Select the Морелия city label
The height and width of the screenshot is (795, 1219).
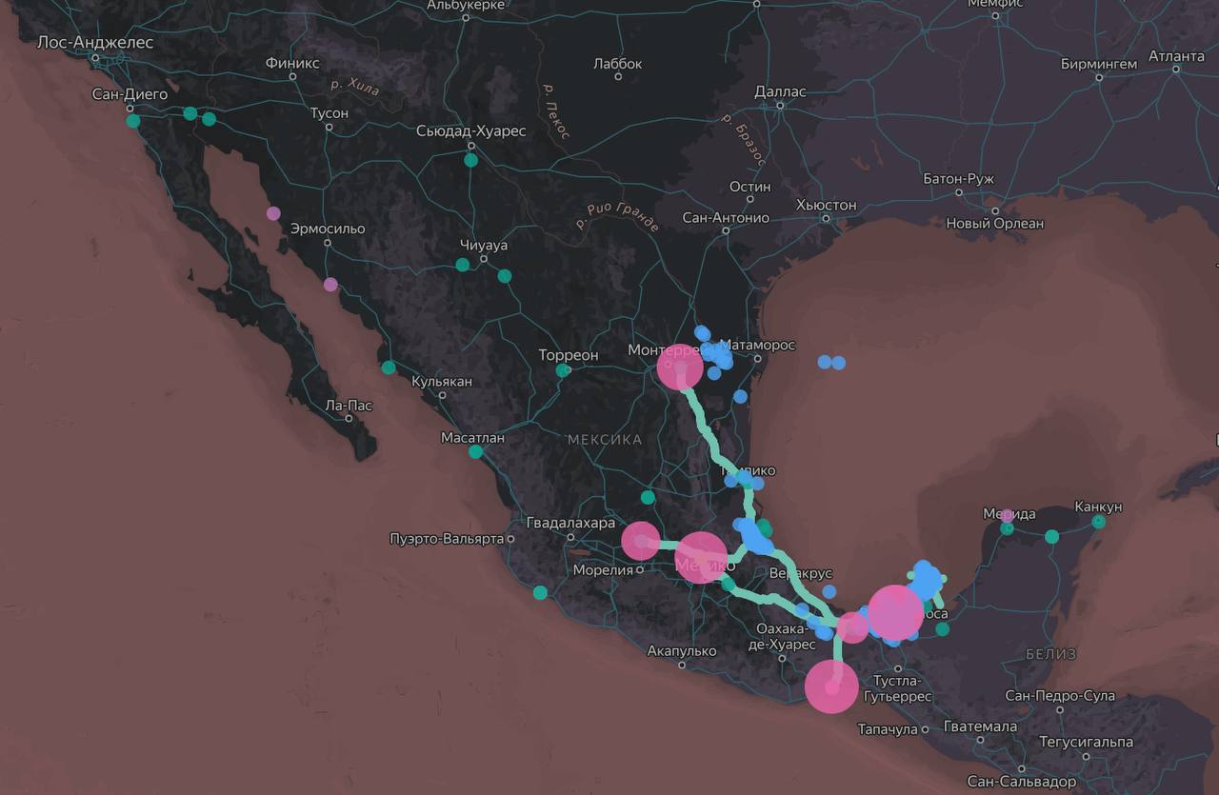603,570
